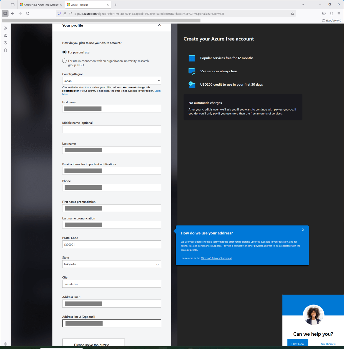This screenshot has width=344, height=349.
Task: Bookmark this page with the star icon
Action: [292, 14]
